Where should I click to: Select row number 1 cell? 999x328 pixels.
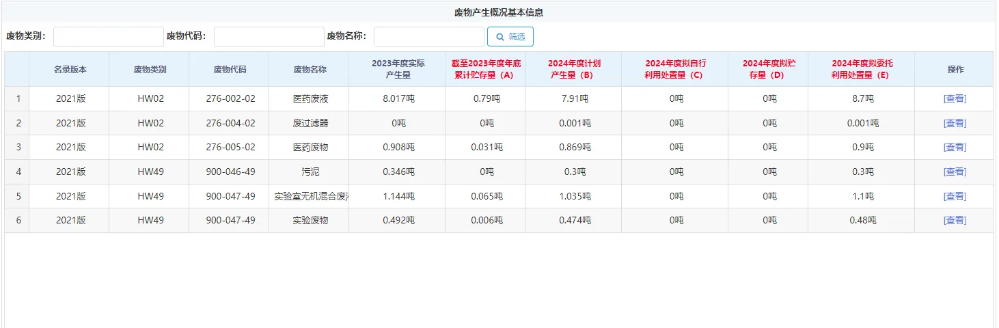coord(18,98)
